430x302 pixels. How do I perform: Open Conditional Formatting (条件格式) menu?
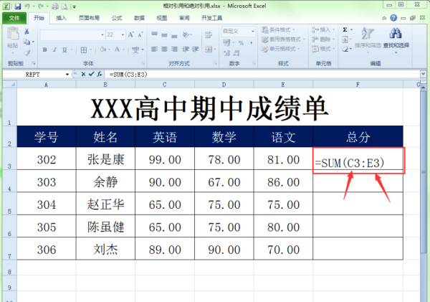click(278, 29)
